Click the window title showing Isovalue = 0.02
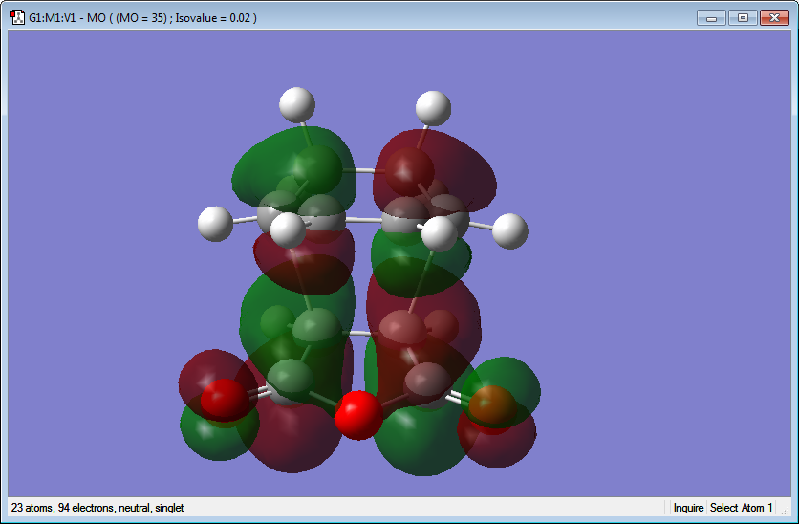This screenshot has height=524, width=799. click(142, 18)
